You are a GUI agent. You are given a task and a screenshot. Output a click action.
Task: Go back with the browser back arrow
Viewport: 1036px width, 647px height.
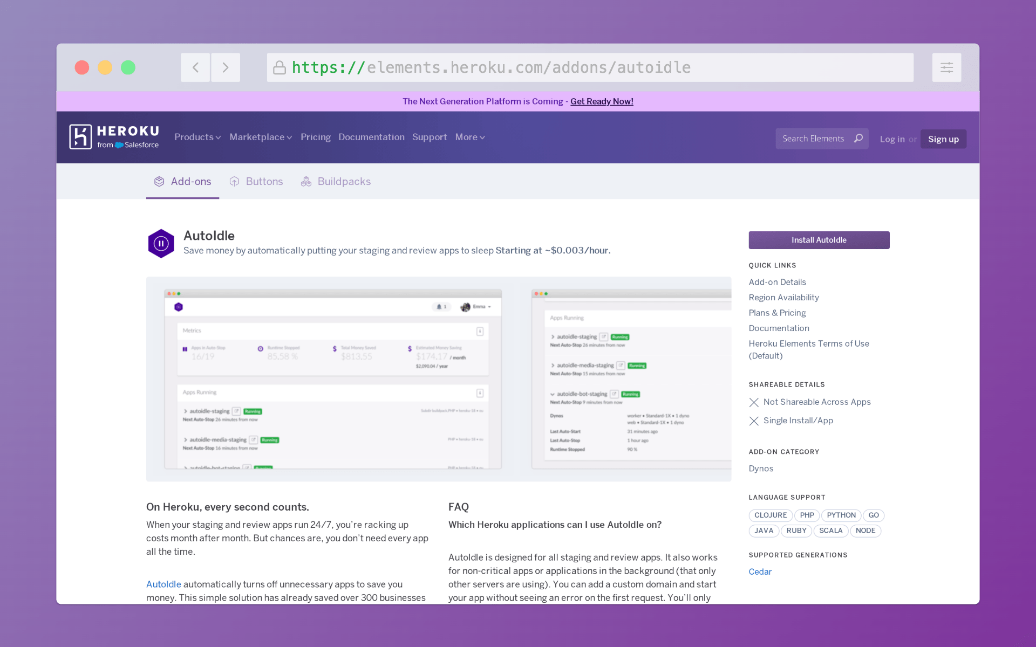195,67
